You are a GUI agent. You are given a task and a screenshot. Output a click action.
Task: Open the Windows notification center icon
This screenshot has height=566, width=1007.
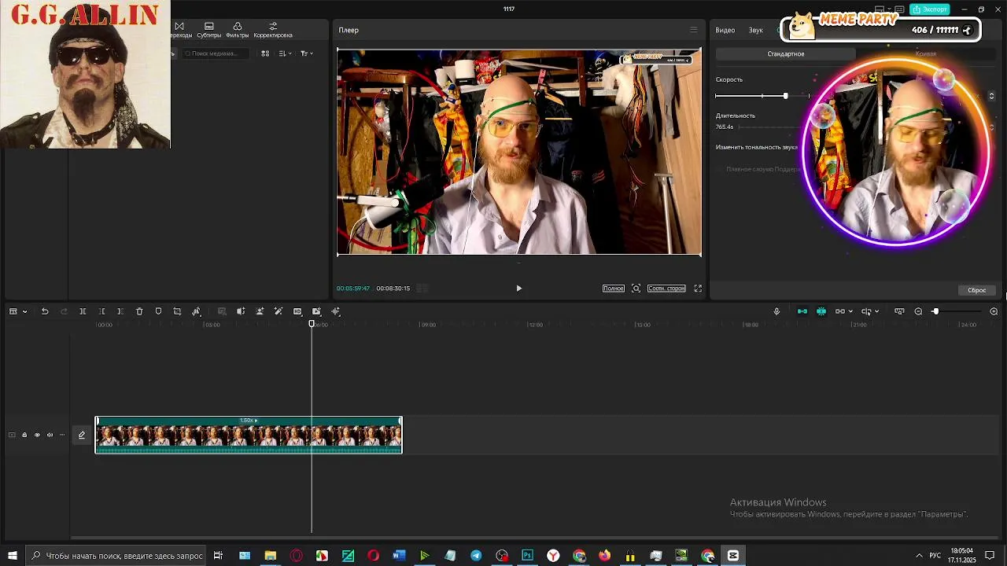pos(990,556)
